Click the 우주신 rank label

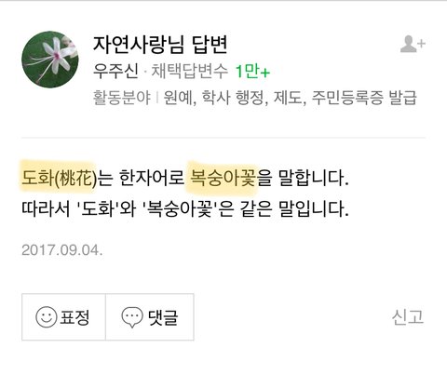(x=115, y=71)
